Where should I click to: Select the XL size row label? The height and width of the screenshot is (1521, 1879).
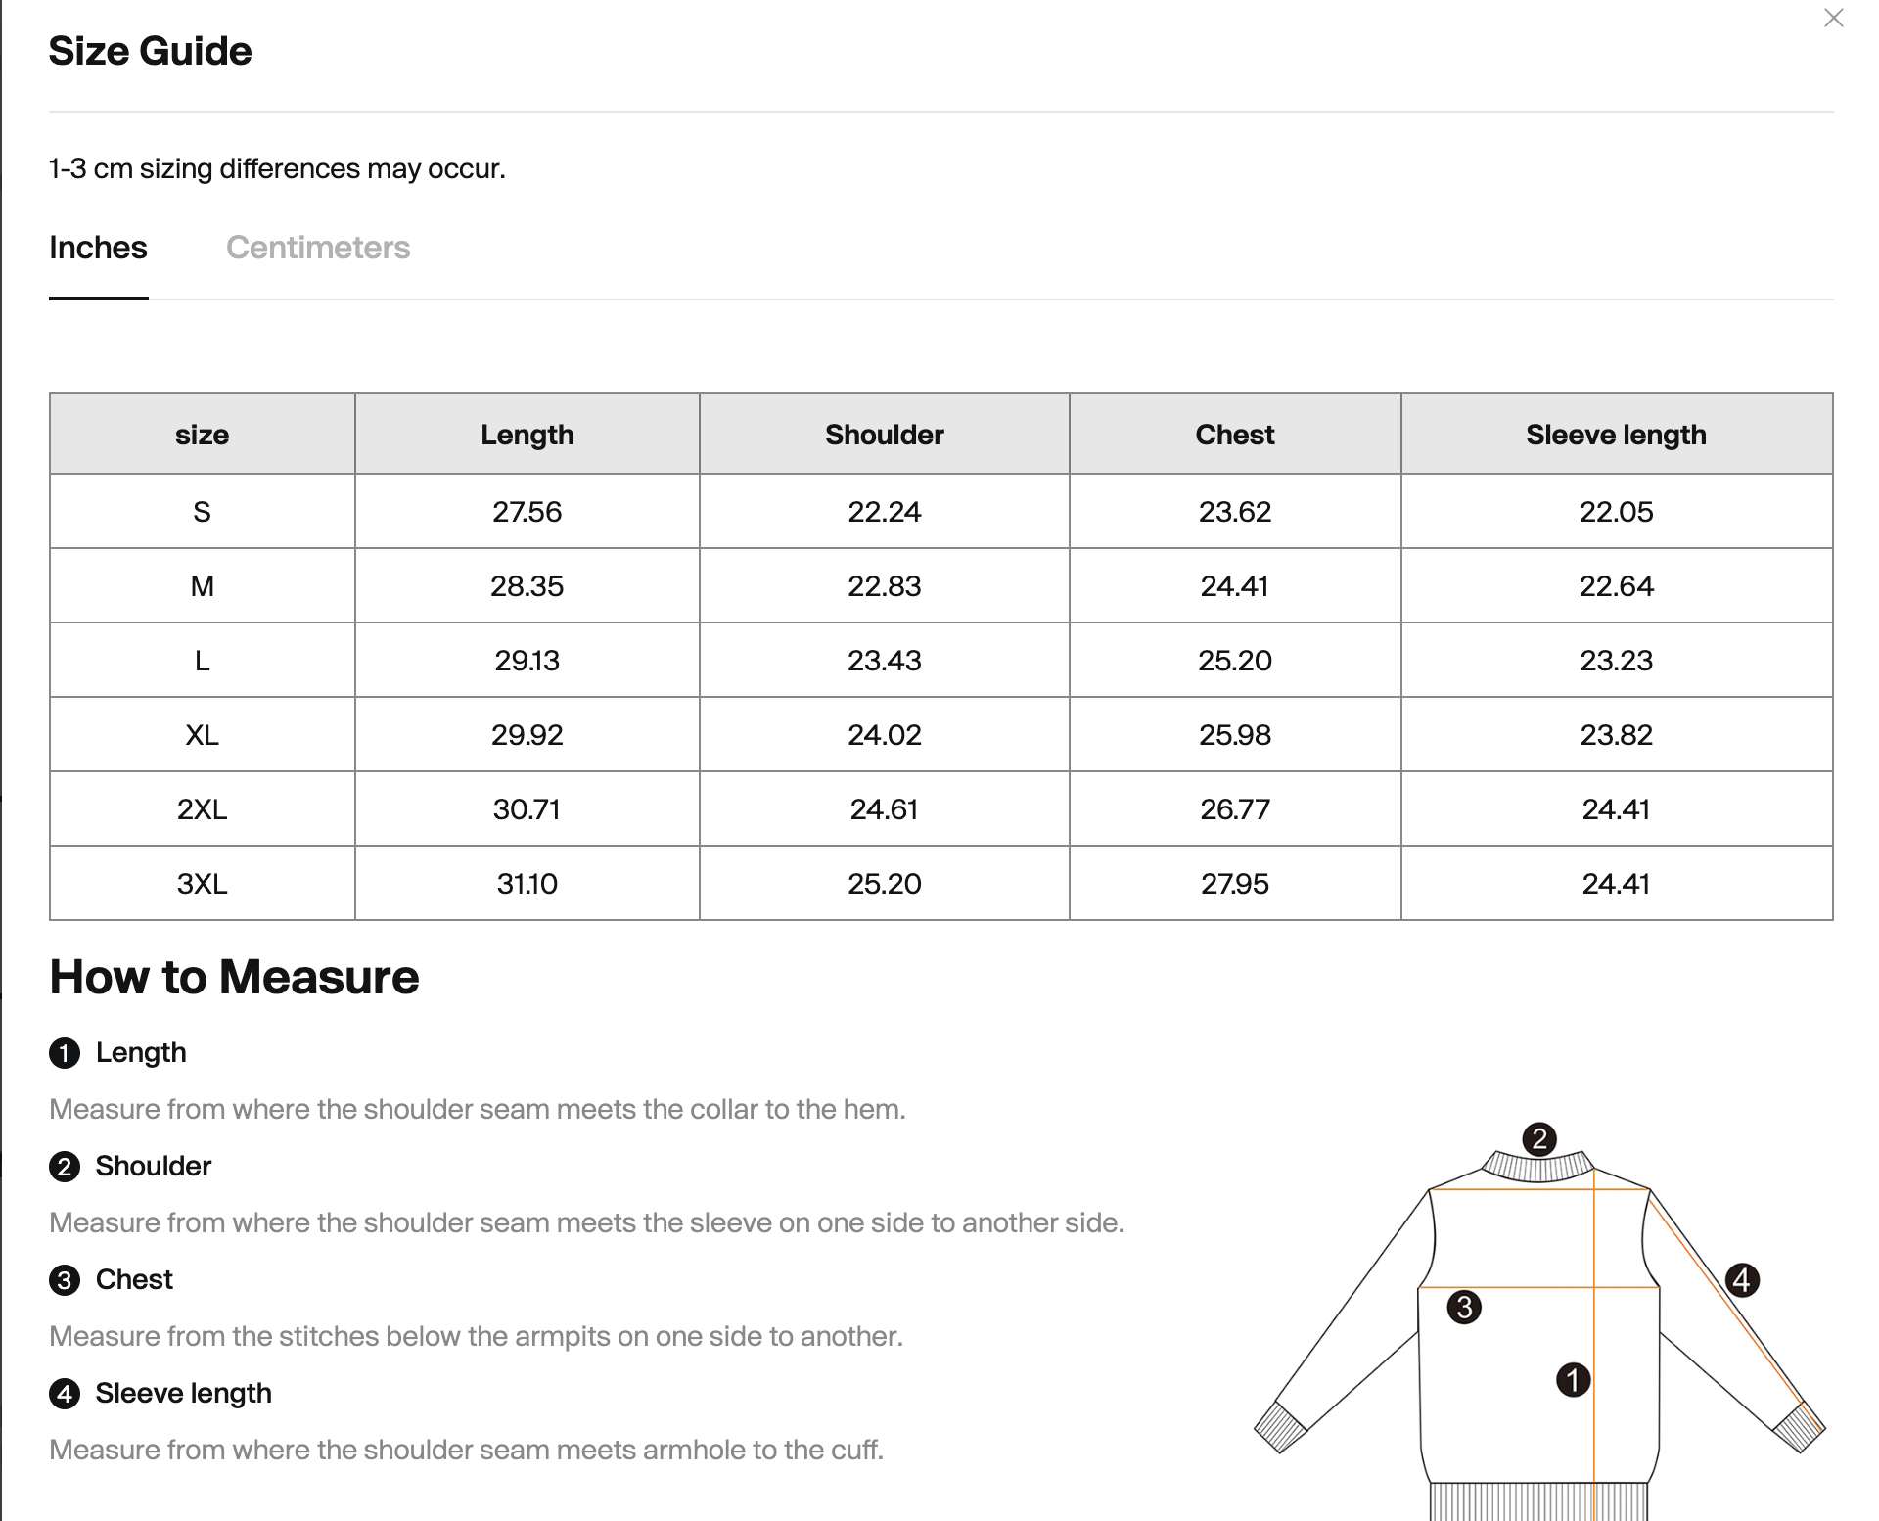pyautogui.click(x=202, y=735)
